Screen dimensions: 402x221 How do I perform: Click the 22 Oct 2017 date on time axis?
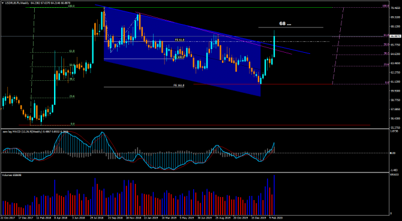7,217
